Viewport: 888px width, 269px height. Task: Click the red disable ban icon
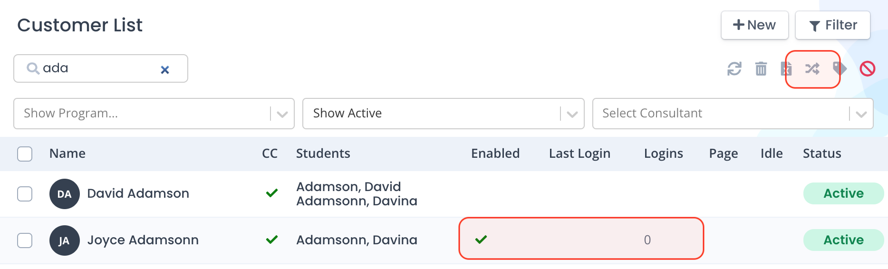pyautogui.click(x=868, y=69)
